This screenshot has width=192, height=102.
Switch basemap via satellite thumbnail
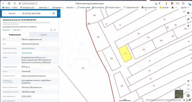pos(179,94)
